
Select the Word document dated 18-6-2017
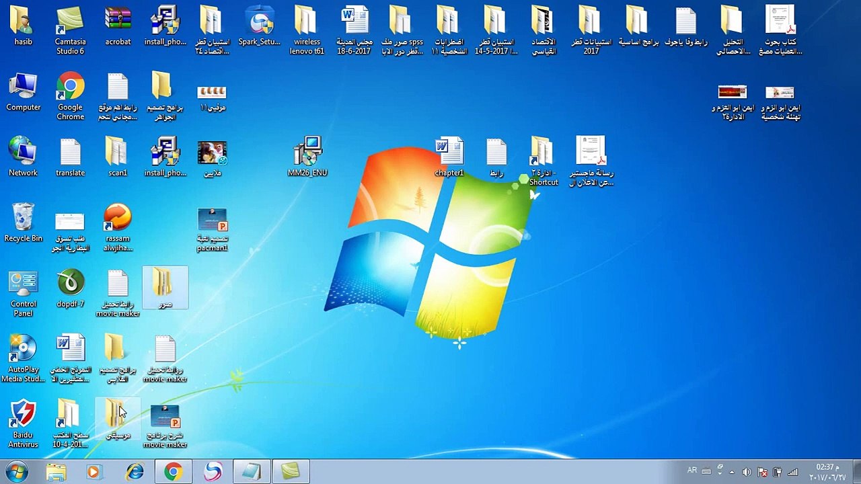(x=354, y=30)
